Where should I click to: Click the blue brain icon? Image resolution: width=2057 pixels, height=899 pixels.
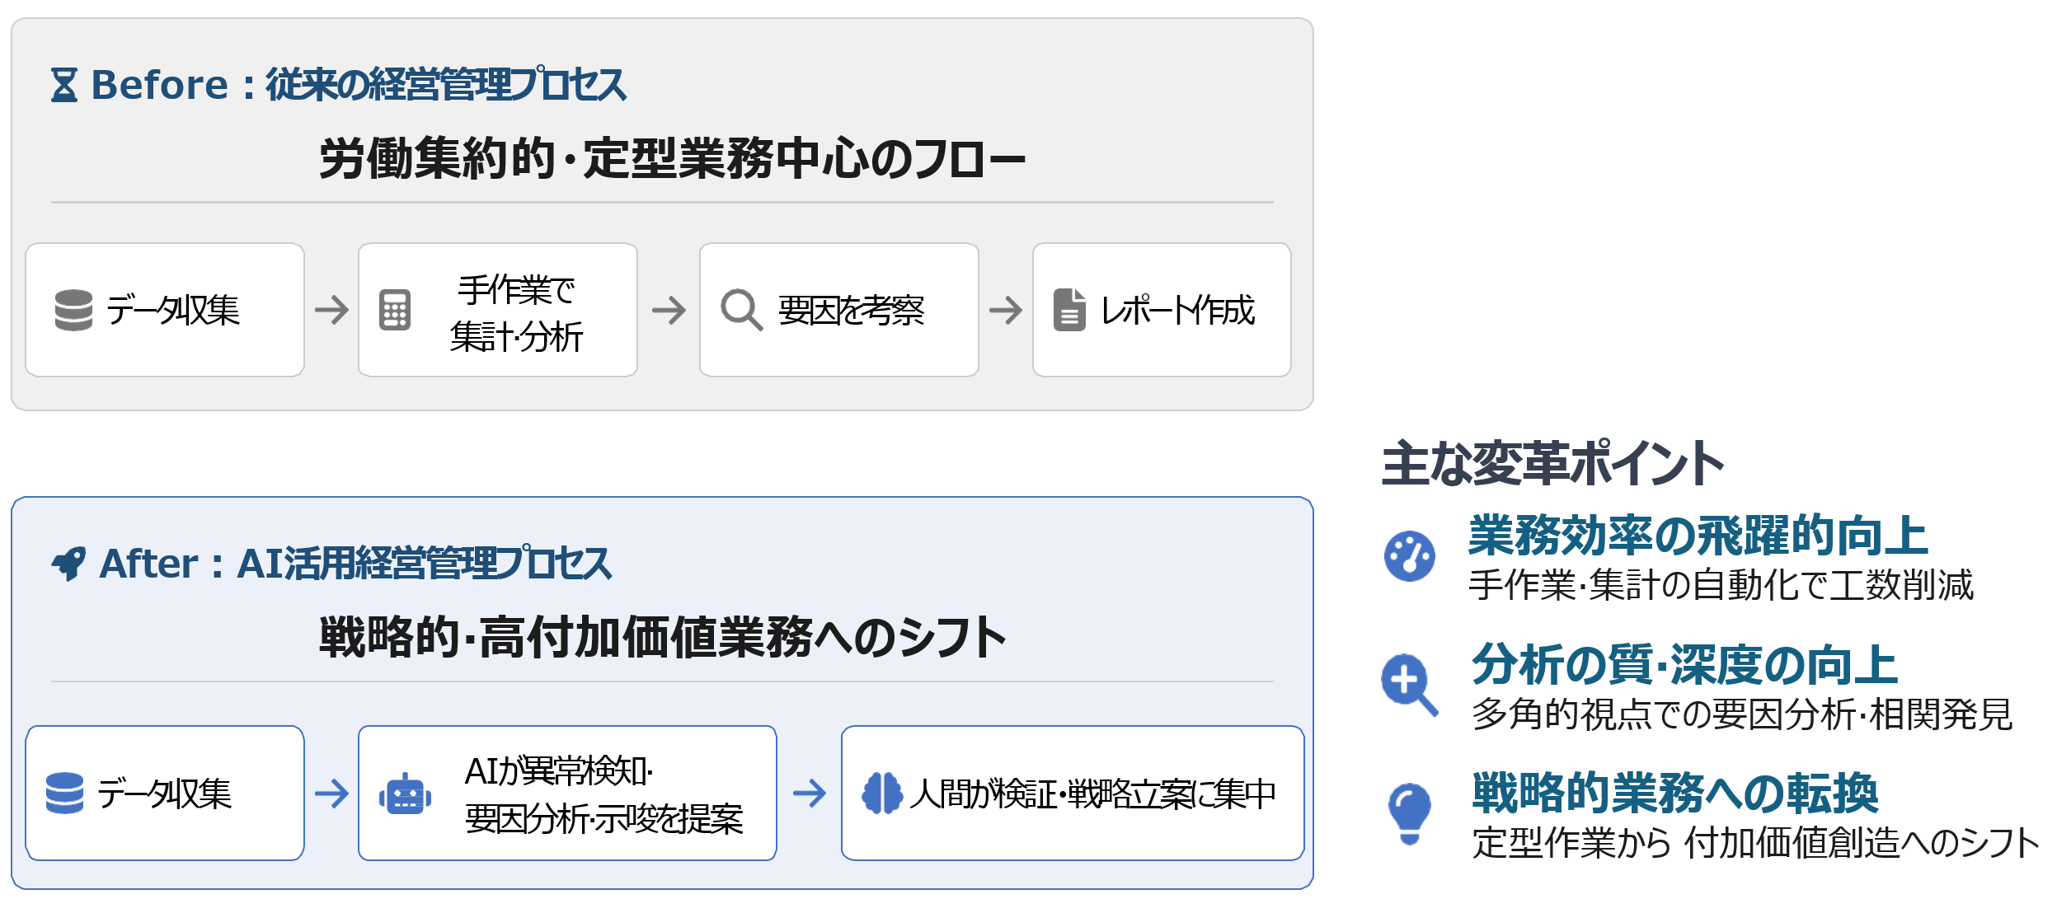click(x=882, y=793)
